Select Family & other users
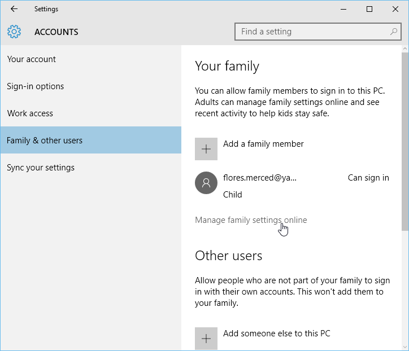The width and height of the screenshot is (409, 351). pyautogui.click(x=45, y=141)
